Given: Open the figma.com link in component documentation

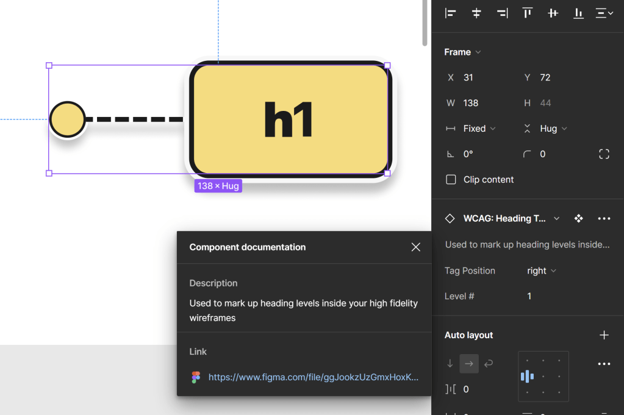Looking at the screenshot, I should (x=313, y=377).
